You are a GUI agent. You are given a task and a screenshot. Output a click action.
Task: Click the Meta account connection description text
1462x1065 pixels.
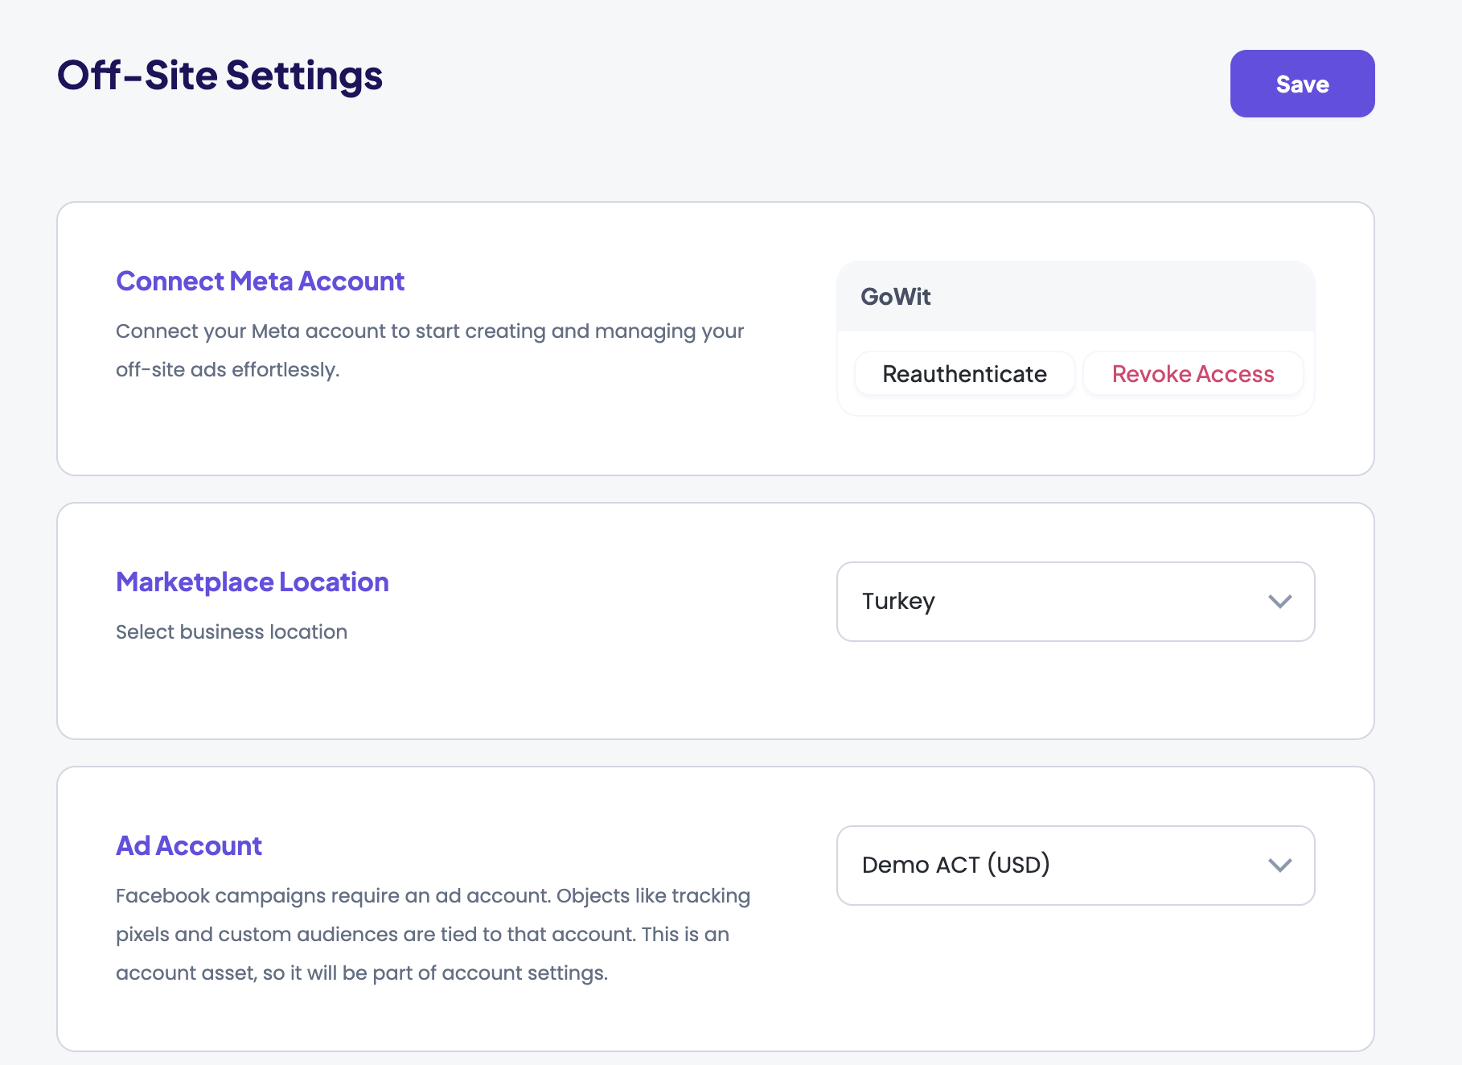429,331
